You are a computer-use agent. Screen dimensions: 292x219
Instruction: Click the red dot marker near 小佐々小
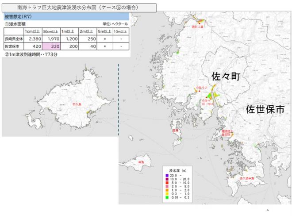pos(200,91)
